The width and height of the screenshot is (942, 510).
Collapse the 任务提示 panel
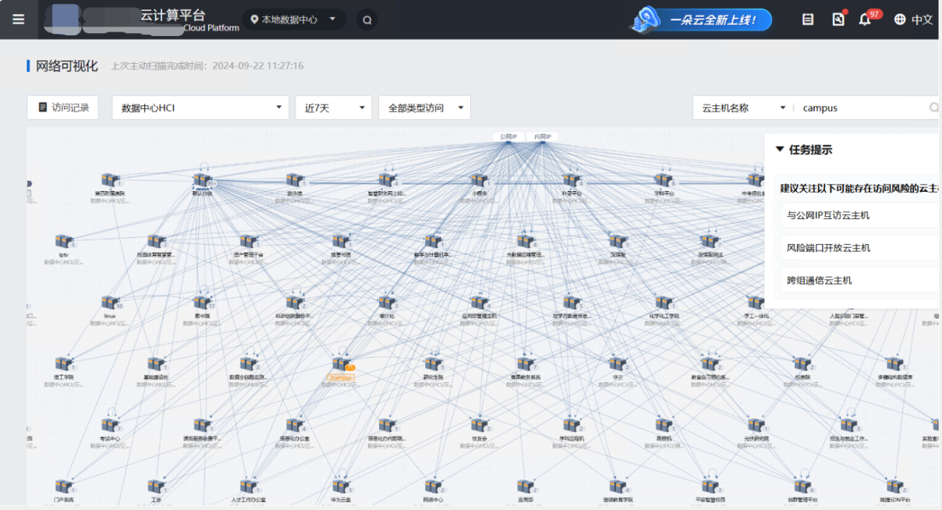[x=780, y=150]
